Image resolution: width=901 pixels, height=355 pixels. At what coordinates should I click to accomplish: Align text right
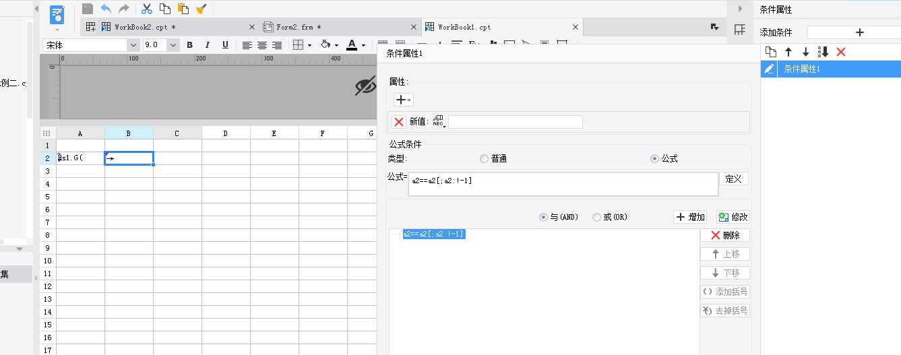pos(277,45)
